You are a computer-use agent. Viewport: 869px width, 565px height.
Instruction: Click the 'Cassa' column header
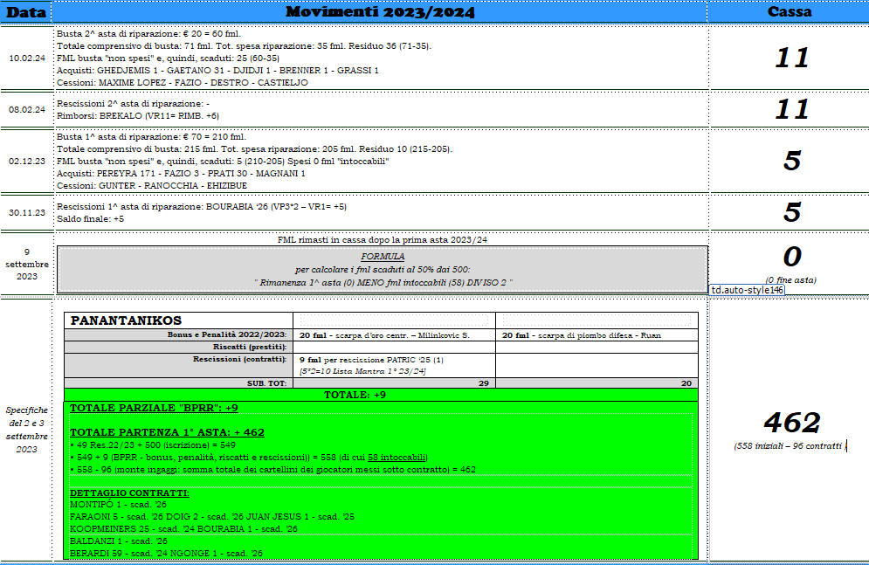(x=789, y=11)
